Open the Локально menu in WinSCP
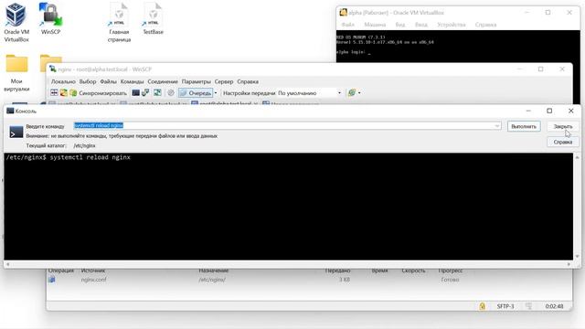Viewport: 585px width, 329px height. 63,81
